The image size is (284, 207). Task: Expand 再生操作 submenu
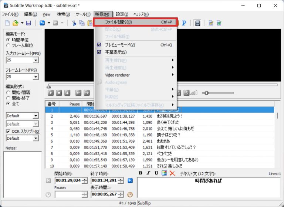[x=135, y=60]
